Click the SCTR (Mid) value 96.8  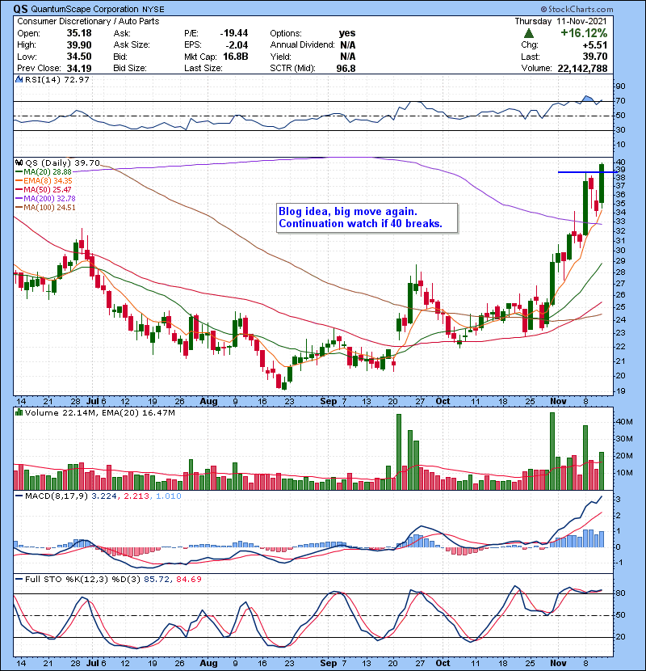tap(346, 68)
